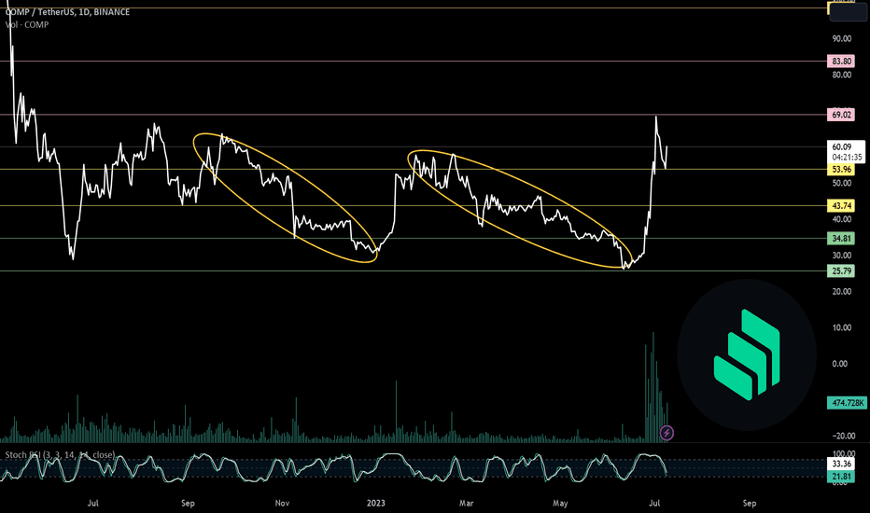Select the 69.02 price level label
870x513 pixels.
click(x=841, y=115)
